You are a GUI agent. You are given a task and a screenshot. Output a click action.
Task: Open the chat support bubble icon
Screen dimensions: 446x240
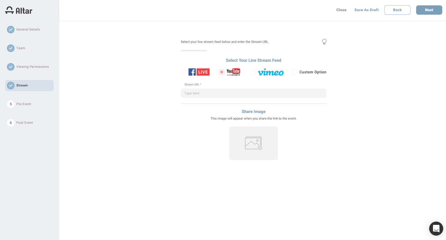coord(436,229)
